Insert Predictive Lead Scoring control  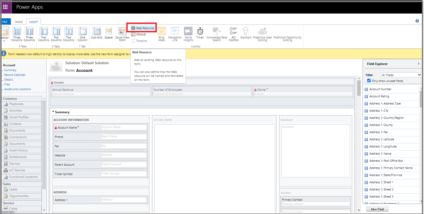click(262, 34)
